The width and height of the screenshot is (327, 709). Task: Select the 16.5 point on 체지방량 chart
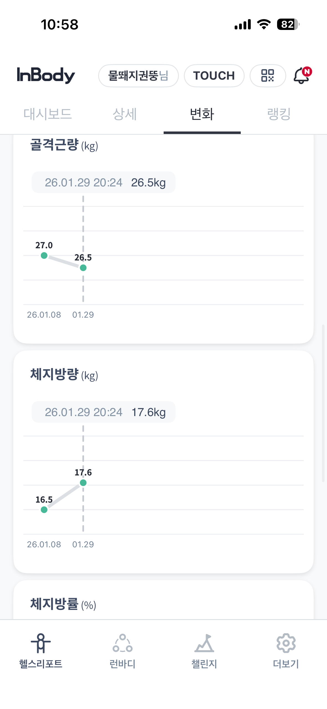tap(44, 510)
